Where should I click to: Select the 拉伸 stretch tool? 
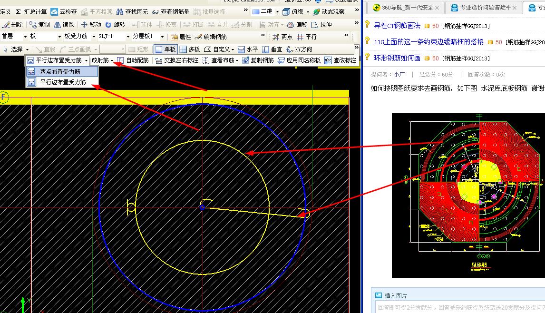tap(321, 25)
